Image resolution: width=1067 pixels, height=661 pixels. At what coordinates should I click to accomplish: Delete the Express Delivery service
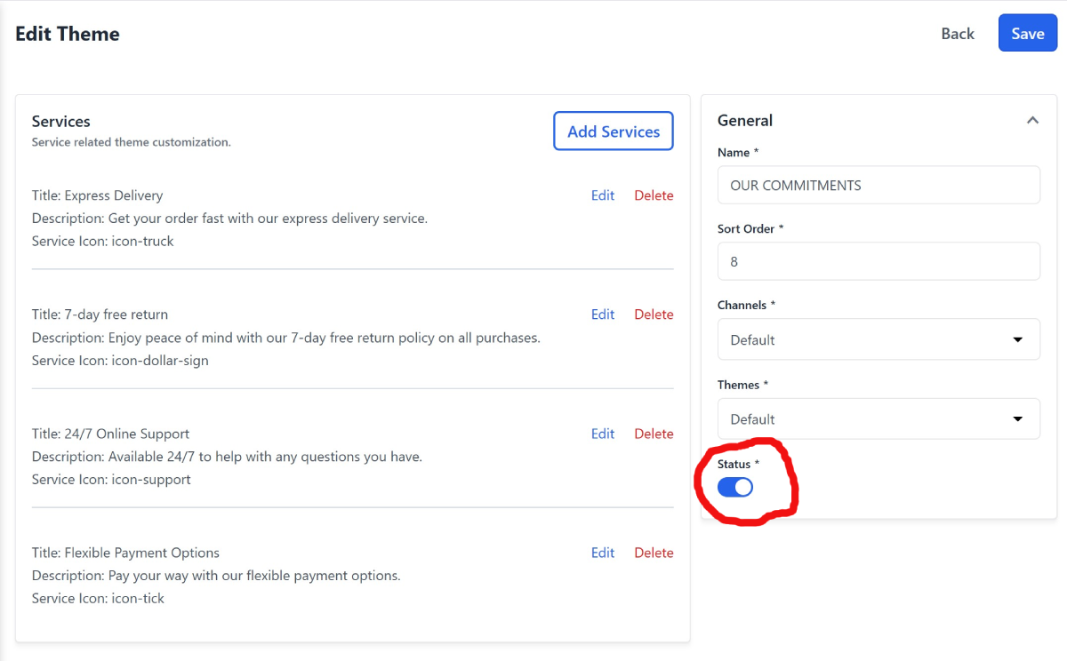654,195
